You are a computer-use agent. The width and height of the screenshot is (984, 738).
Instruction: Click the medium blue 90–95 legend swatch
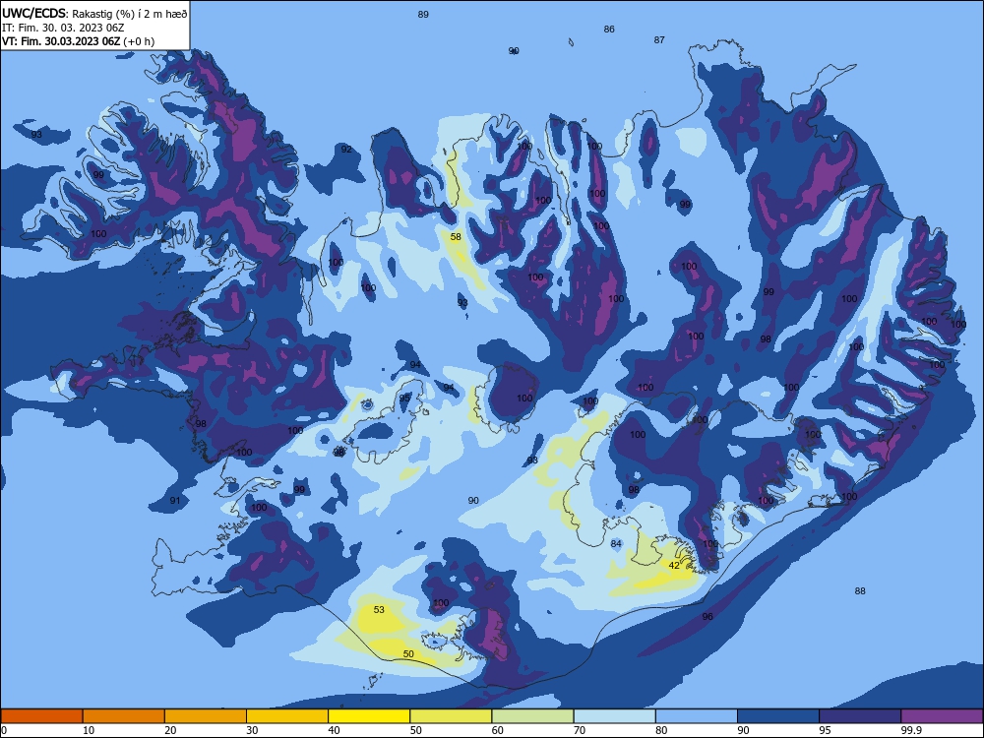pyautogui.click(x=778, y=716)
